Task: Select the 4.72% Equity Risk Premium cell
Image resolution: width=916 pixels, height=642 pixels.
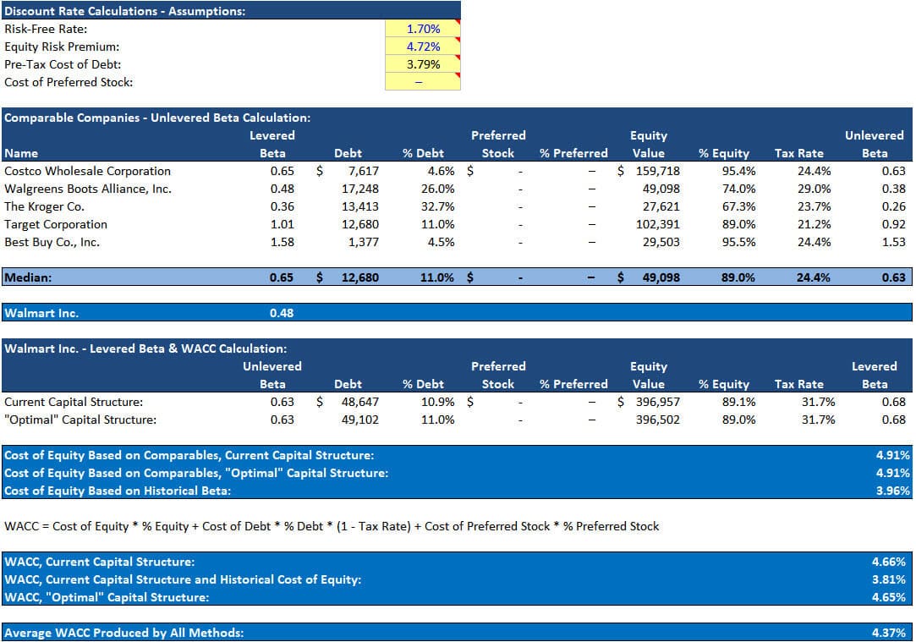Action: [422, 47]
